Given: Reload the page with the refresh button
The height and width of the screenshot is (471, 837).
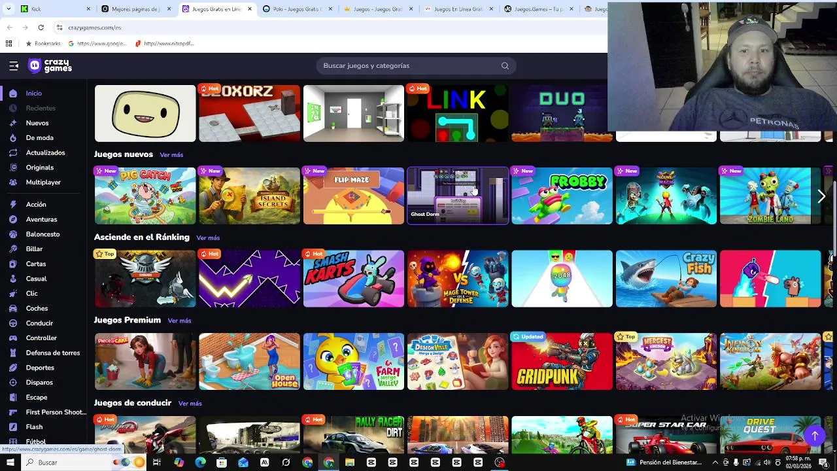Looking at the screenshot, I should (x=41, y=27).
